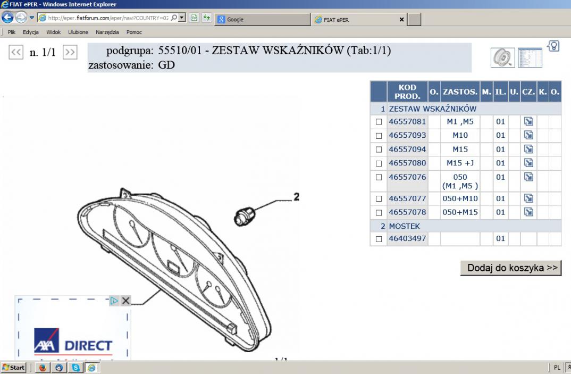The image size is (571, 374).
Task: Open part number 46557094 link
Action: (x=407, y=149)
